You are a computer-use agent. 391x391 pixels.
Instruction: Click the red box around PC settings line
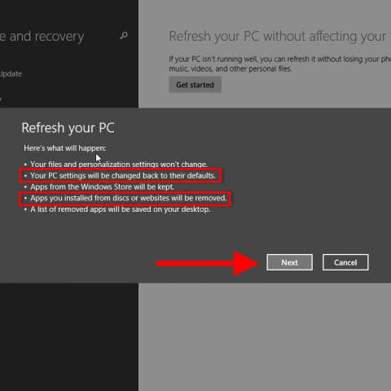click(121, 175)
